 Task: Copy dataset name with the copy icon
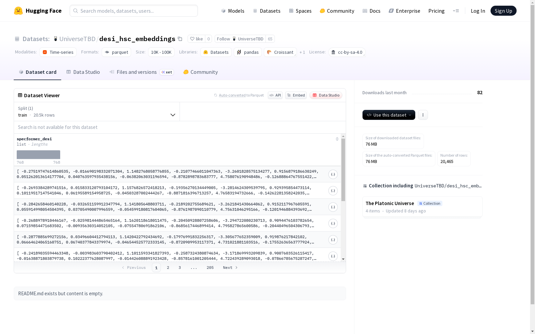pyautogui.click(x=180, y=39)
